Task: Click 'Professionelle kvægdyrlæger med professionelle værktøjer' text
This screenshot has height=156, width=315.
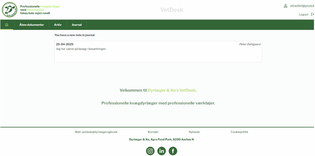Action: coord(158,103)
